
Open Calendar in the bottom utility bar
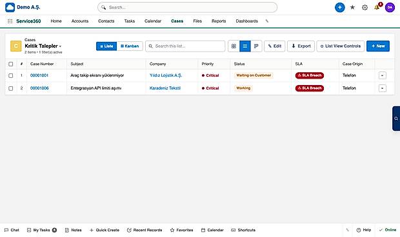(212, 230)
